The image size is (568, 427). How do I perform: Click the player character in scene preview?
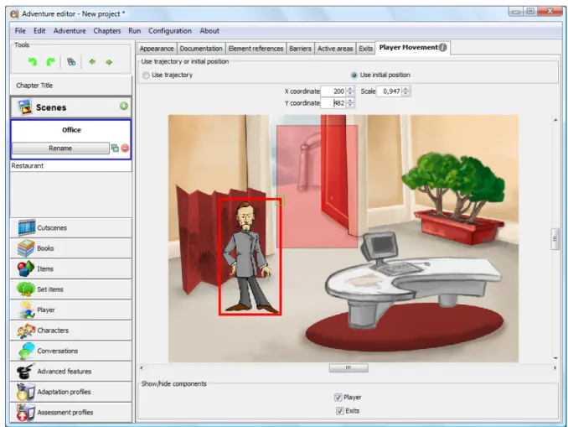249,258
